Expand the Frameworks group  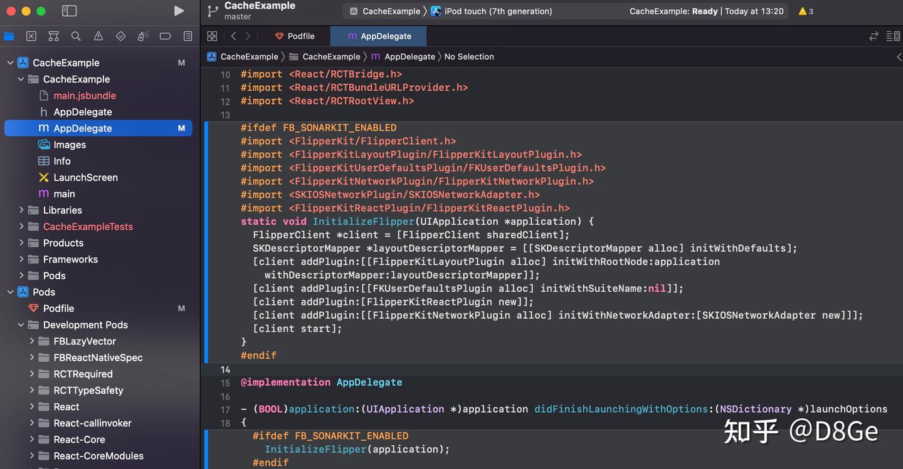tap(21, 259)
